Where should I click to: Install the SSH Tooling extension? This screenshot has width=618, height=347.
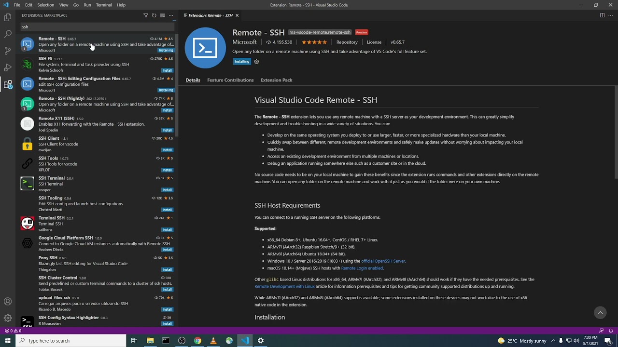167,210
